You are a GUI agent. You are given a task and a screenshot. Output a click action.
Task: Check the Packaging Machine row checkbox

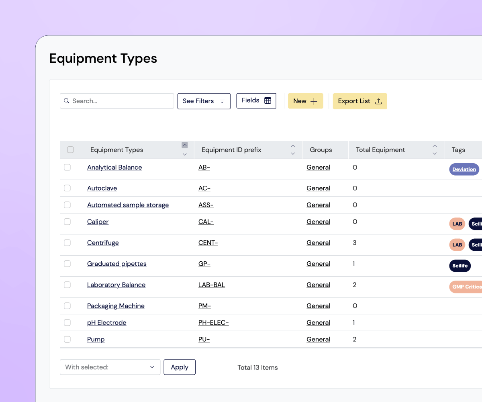[67, 306]
